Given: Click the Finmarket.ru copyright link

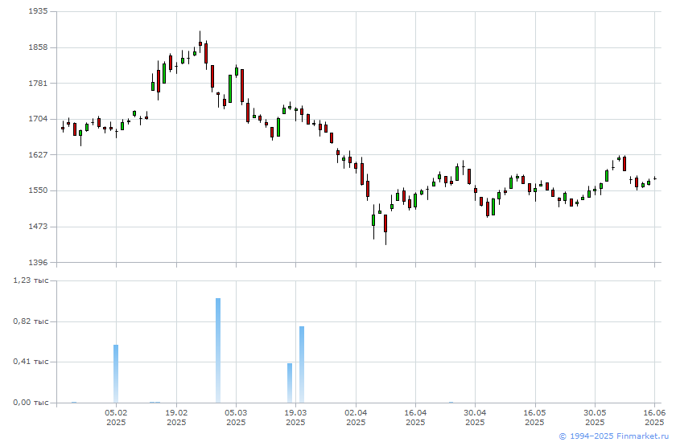Looking at the screenshot, I should (x=613, y=436).
